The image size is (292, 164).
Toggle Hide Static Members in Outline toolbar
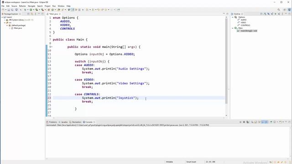point(272,14)
